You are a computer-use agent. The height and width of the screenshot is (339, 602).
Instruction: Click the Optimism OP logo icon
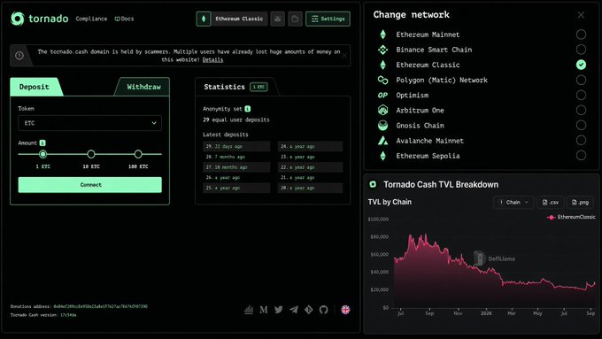click(x=382, y=96)
